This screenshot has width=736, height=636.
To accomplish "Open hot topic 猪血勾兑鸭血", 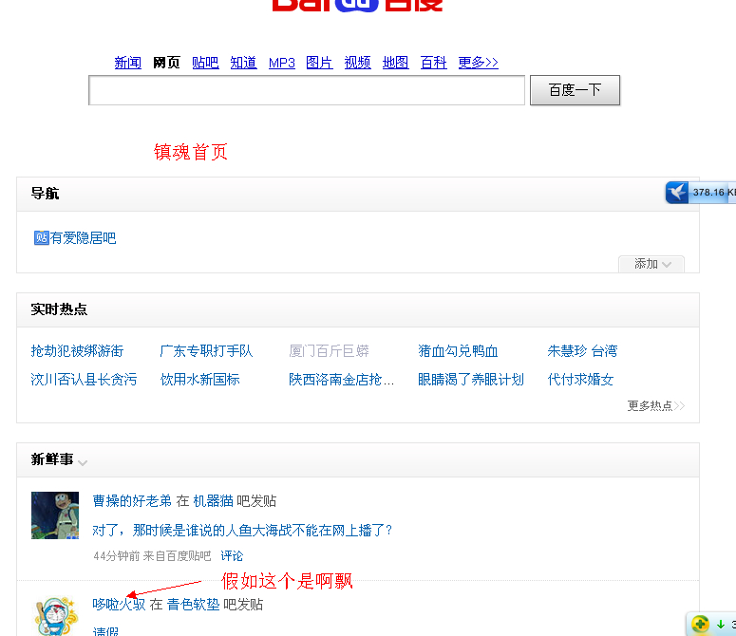I will pos(458,351).
